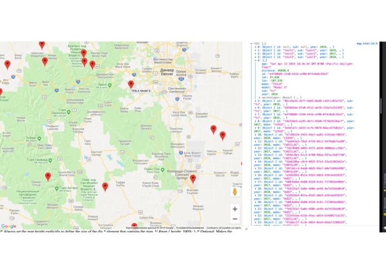The height and width of the screenshot is (274, 386).
Task: Expand console object 11 with make CADILLAC
Action: point(255,141)
